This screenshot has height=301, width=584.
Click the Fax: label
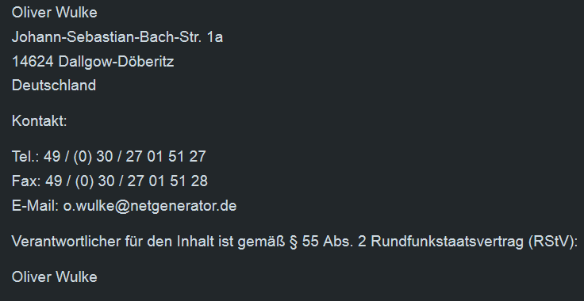tap(26, 181)
